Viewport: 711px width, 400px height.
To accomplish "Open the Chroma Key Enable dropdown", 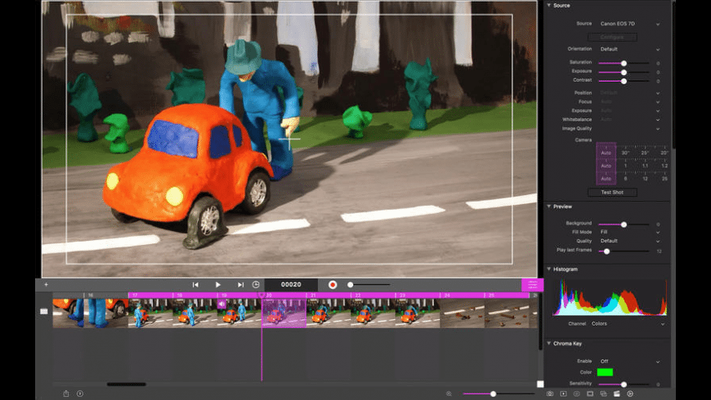I will [x=629, y=361].
